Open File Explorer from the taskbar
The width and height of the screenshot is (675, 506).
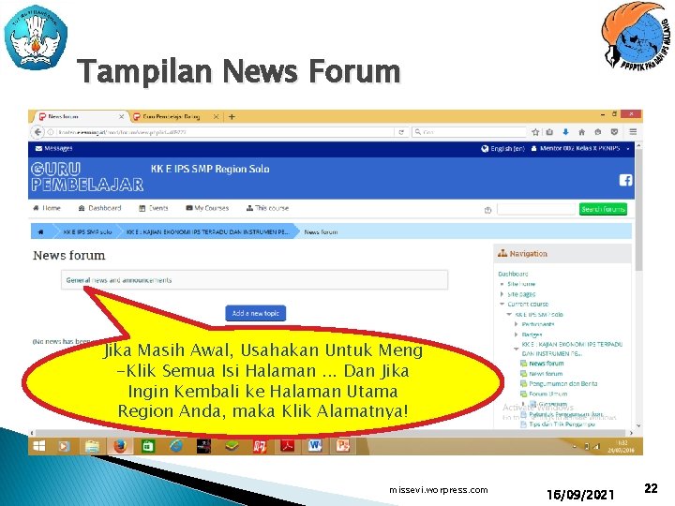(92, 446)
